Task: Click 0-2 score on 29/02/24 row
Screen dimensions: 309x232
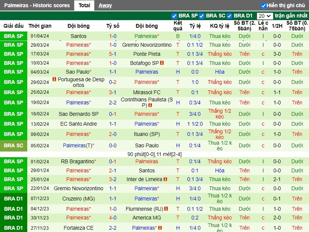Action: click(113, 82)
